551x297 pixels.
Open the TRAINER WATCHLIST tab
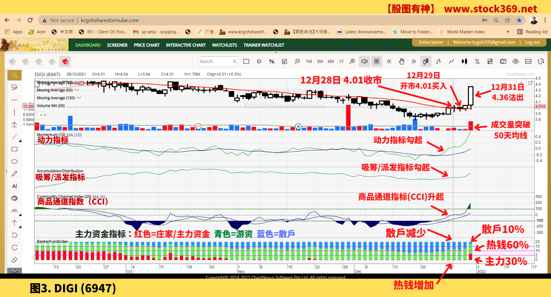(264, 45)
